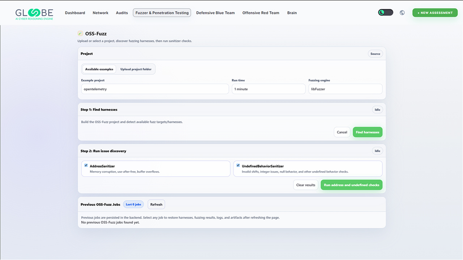Open the Fuzzing engine dropdown

[x=345, y=89]
